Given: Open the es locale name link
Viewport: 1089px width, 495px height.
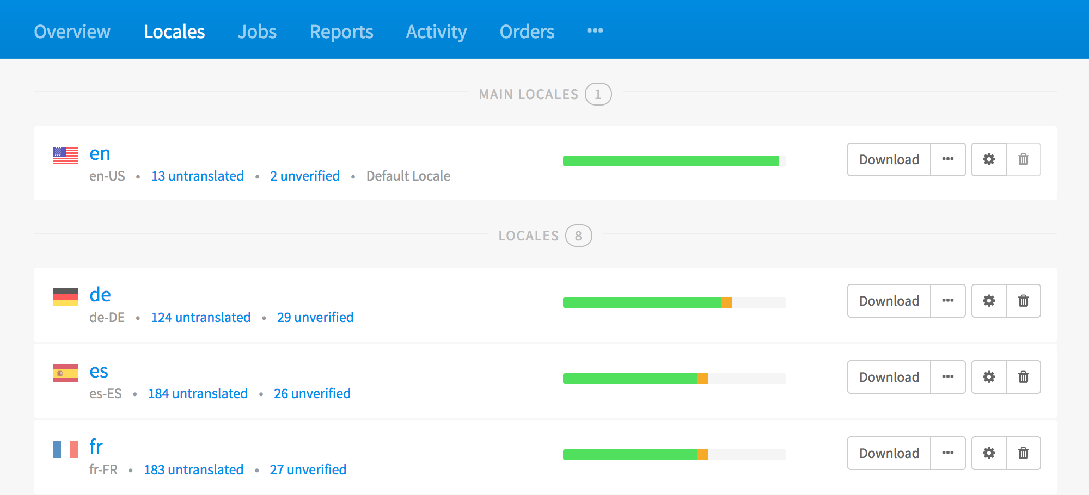Looking at the screenshot, I should [x=99, y=371].
